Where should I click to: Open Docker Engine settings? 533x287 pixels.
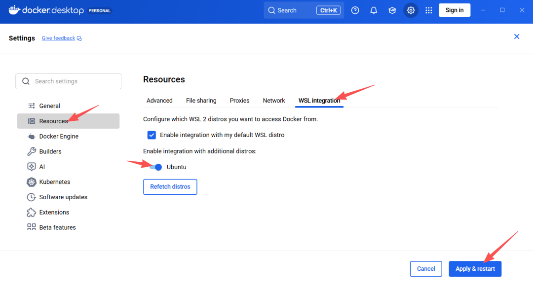(x=68, y=137)
